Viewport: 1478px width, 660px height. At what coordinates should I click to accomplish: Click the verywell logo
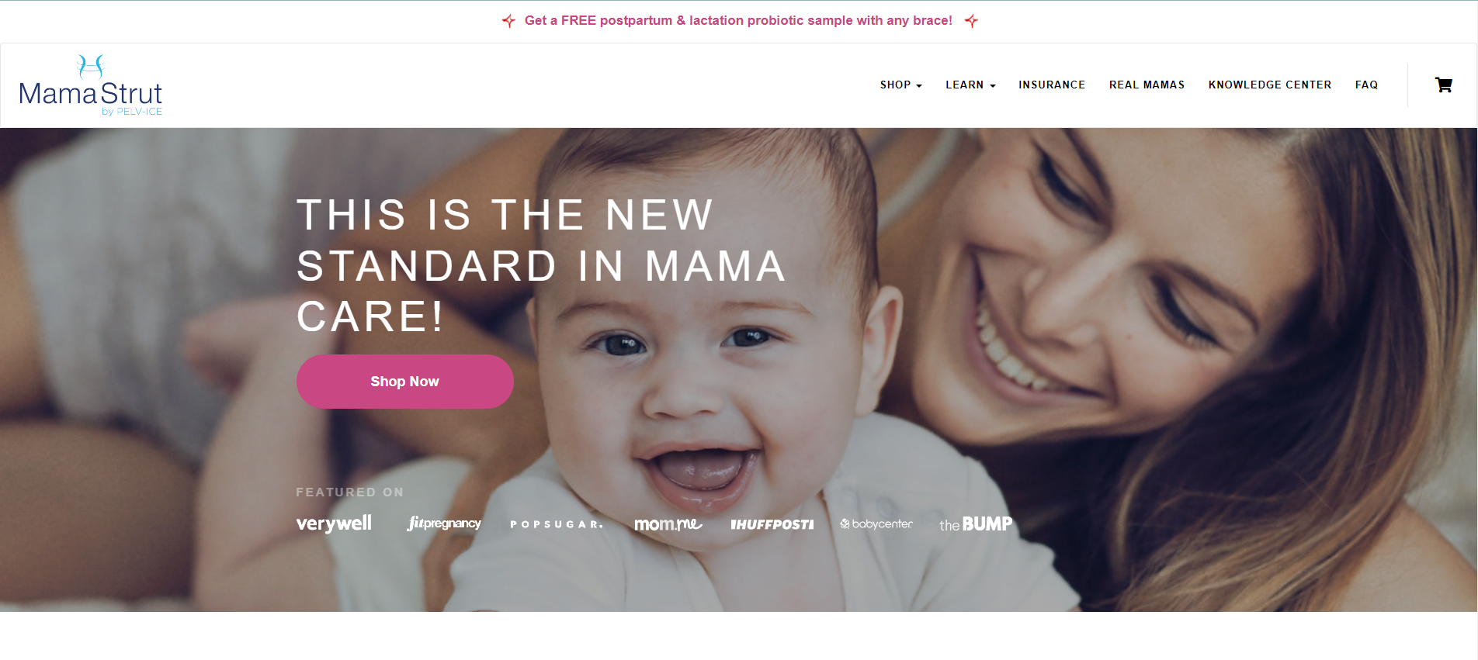pyautogui.click(x=334, y=524)
